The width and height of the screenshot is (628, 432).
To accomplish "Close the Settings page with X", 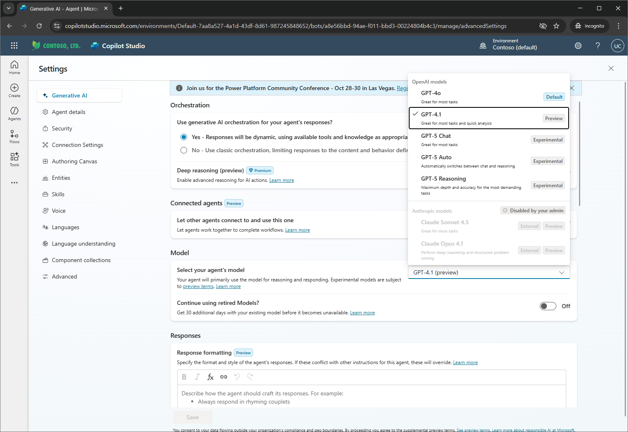I will tap(611, 68).
